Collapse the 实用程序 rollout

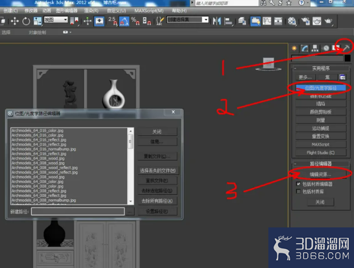[x=320, y=68]
